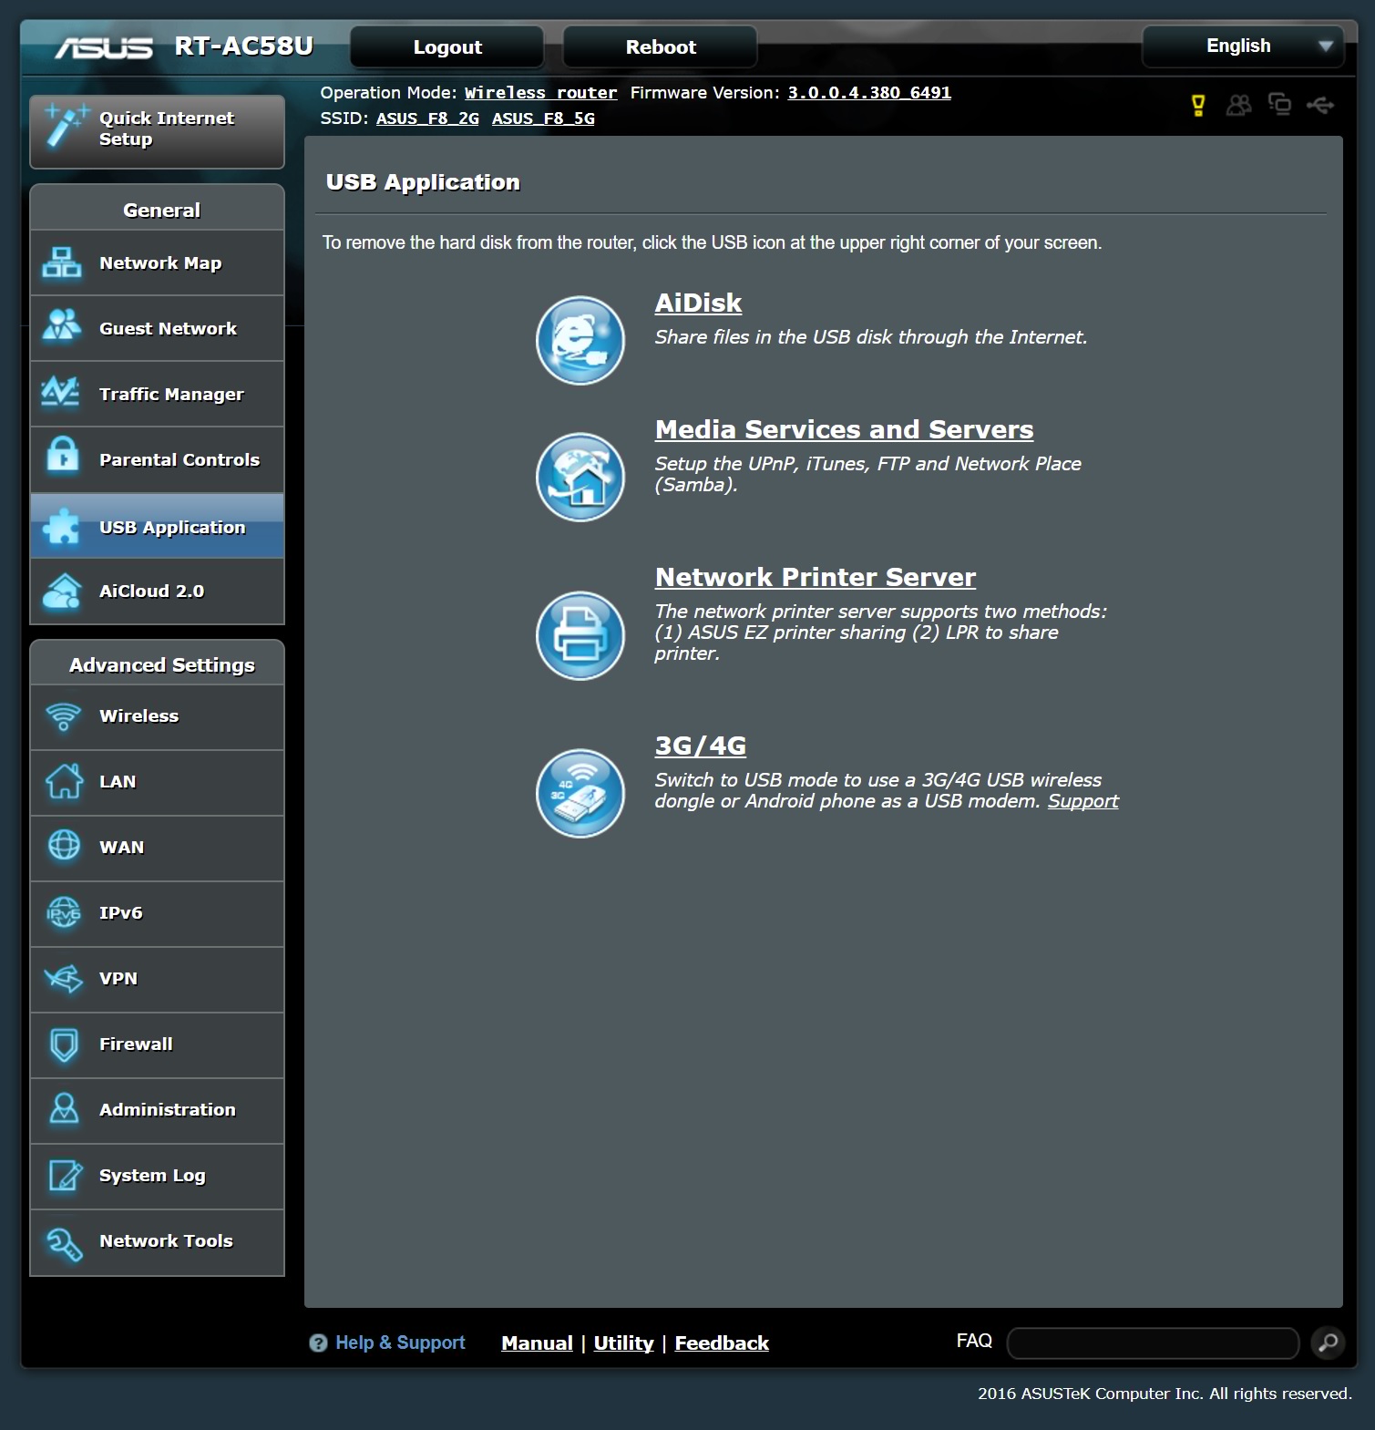Open the Manual footer link
1375x1430 pixels.
[x=537, y=1343]
